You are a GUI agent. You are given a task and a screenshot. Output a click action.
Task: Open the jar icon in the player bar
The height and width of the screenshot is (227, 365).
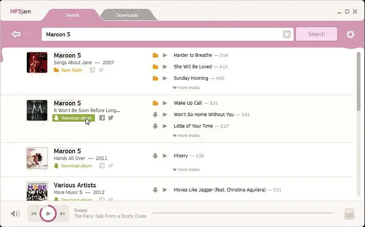click(349, 214)
